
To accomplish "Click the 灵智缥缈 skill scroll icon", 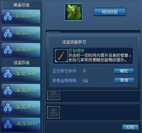I will tap(62, 56).
